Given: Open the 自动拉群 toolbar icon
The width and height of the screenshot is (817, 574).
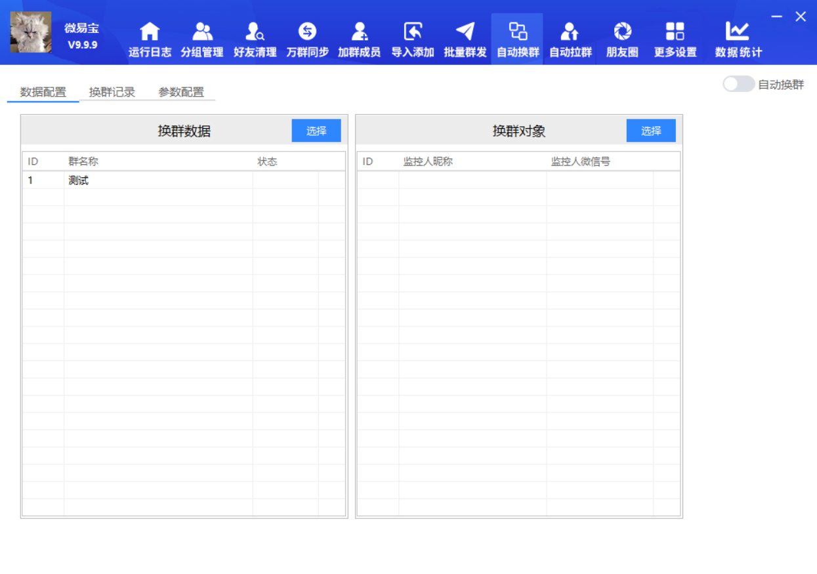Looking at the screenshot, I should pyautogui.click(x=570, y=32).
